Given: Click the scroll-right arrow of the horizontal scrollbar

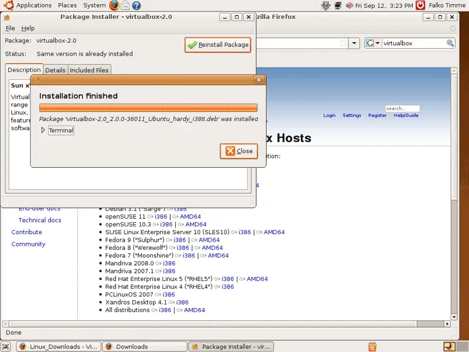Looking at the screenshot, I should [x=447, y=324].
